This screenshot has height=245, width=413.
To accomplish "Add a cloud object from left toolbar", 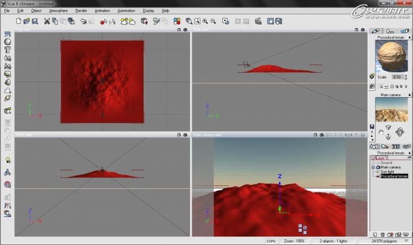I will point(8,90).
